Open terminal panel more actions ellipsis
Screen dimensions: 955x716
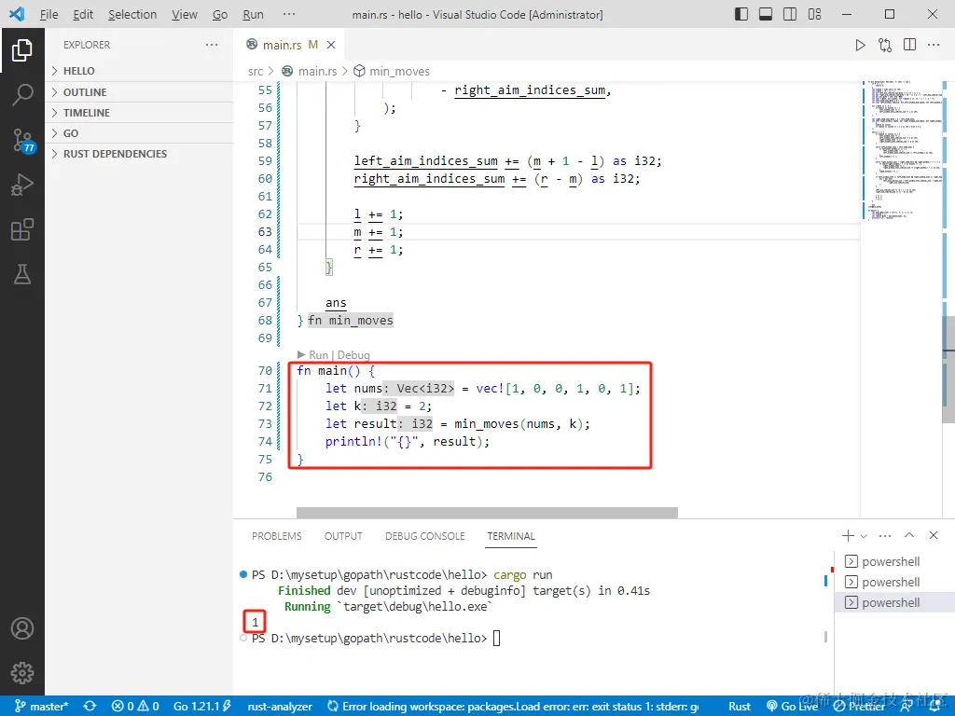pos(885,536)
